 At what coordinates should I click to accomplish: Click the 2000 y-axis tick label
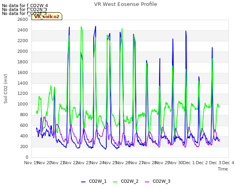tap(23, 51)
